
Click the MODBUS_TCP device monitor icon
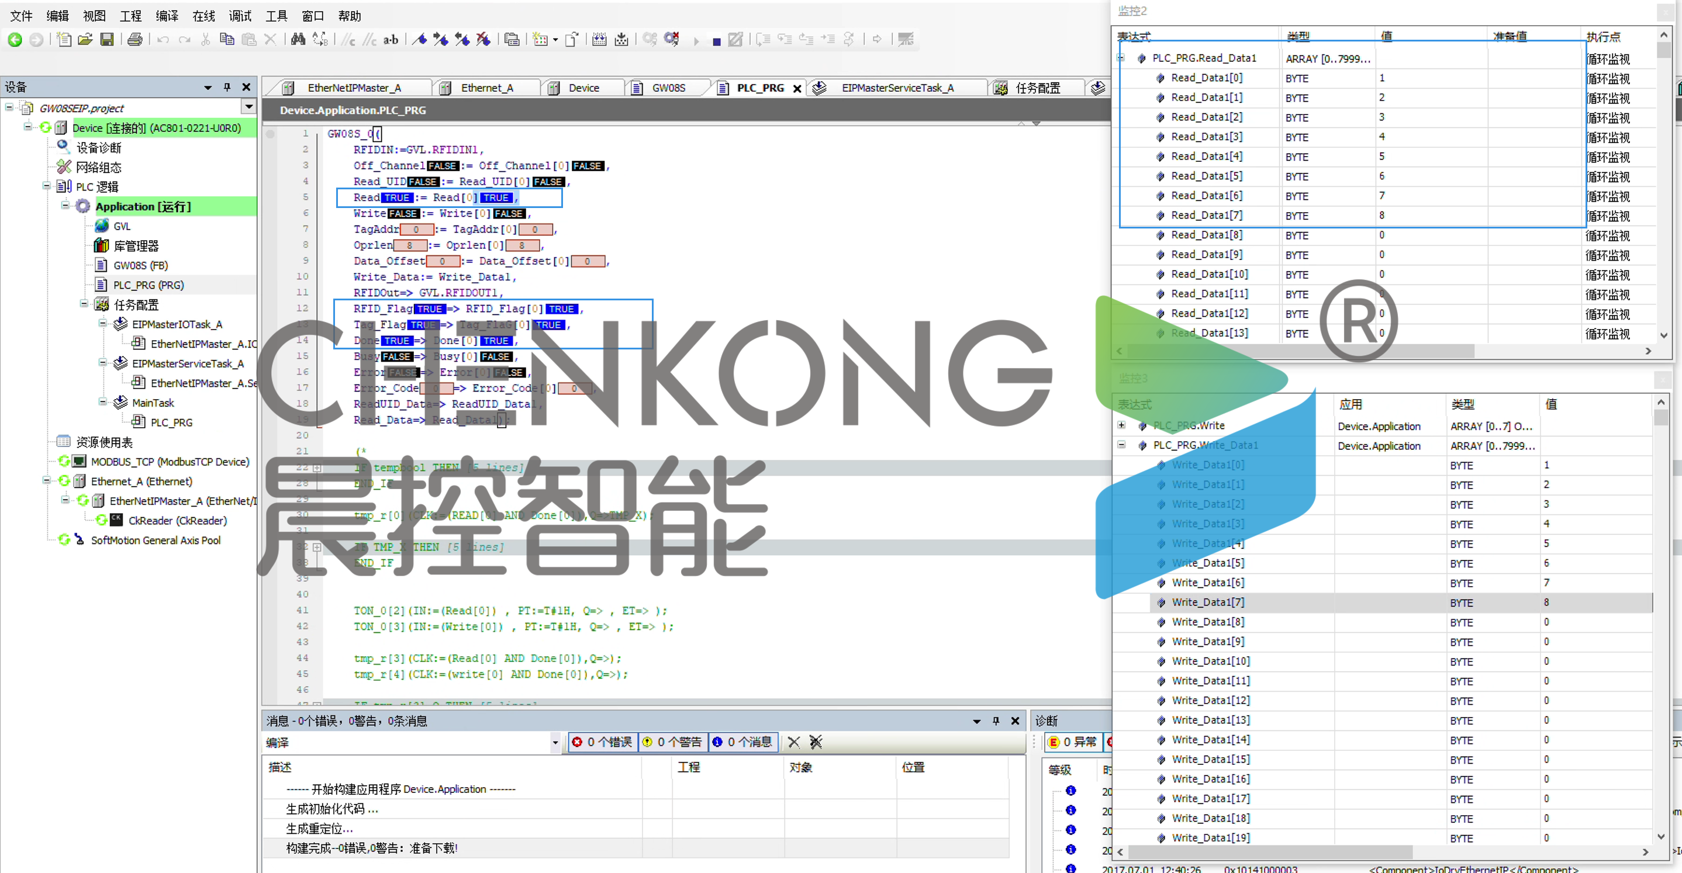point(79,461)
